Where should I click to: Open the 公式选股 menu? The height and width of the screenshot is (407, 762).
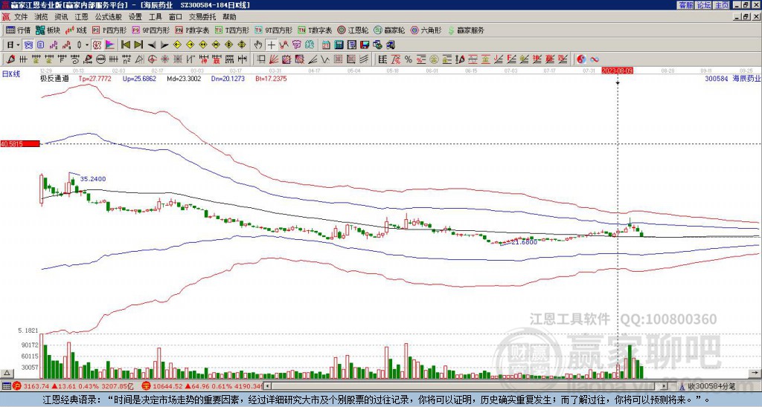[109, 17]
